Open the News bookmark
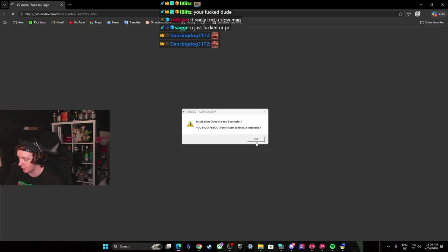 tap(113, 22)
